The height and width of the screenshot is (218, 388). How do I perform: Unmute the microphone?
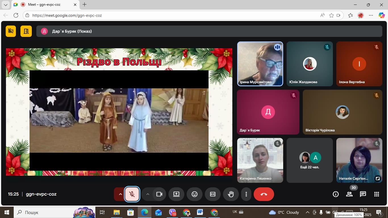(132, 194)
